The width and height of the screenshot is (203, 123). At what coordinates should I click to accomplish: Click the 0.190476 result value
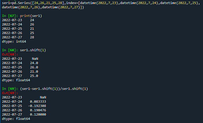click(x=38, y=110)
